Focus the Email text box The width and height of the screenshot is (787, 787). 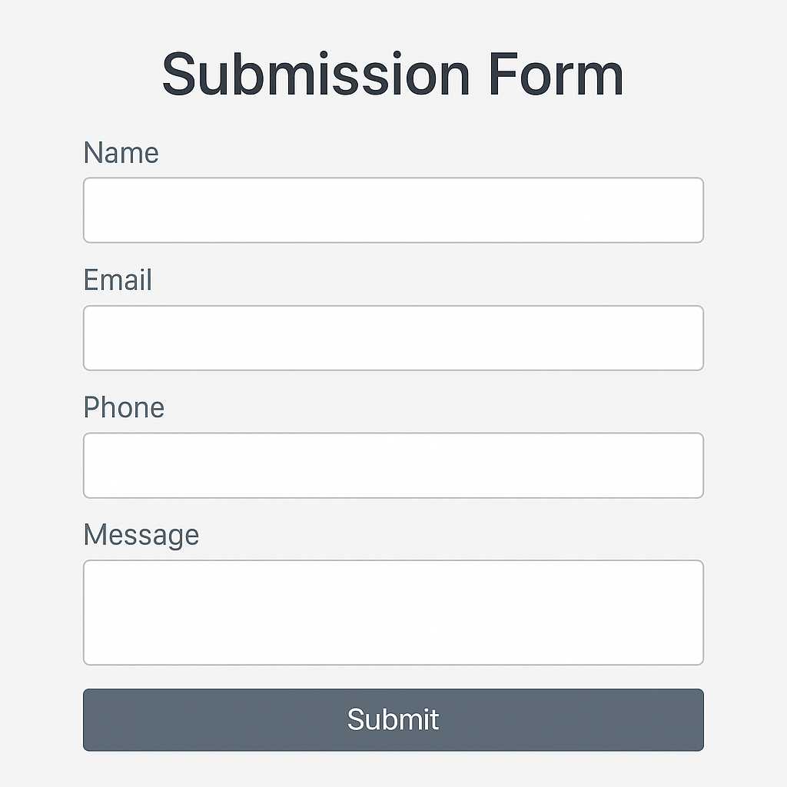pyautogui.click(x=393, y=337)
